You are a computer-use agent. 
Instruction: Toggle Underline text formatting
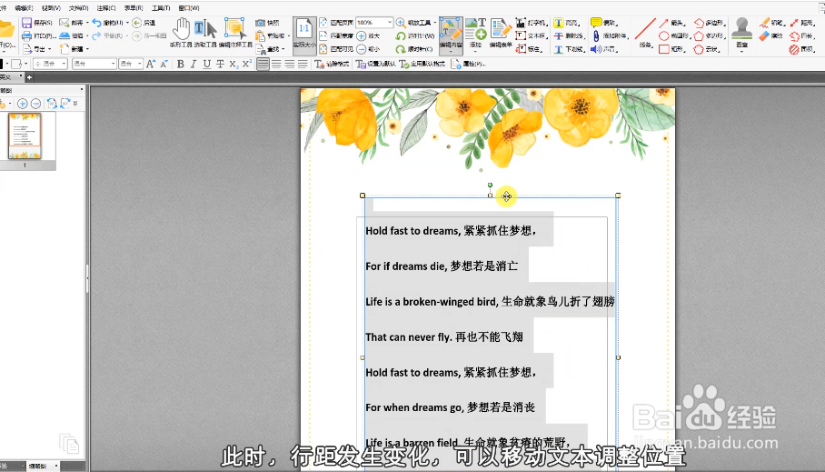(x=207, y=64)
